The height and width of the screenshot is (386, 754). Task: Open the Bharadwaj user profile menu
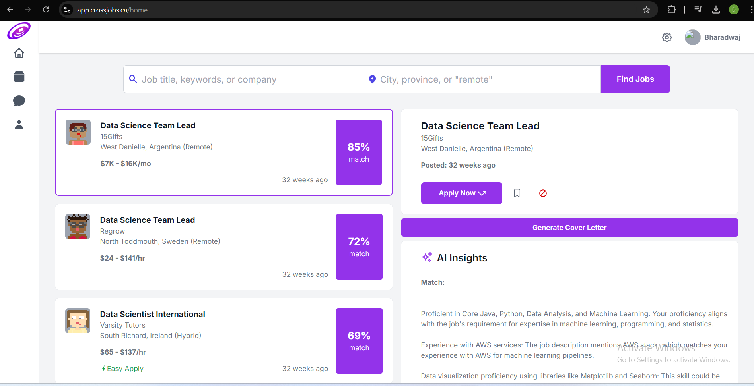click(713, 37)
